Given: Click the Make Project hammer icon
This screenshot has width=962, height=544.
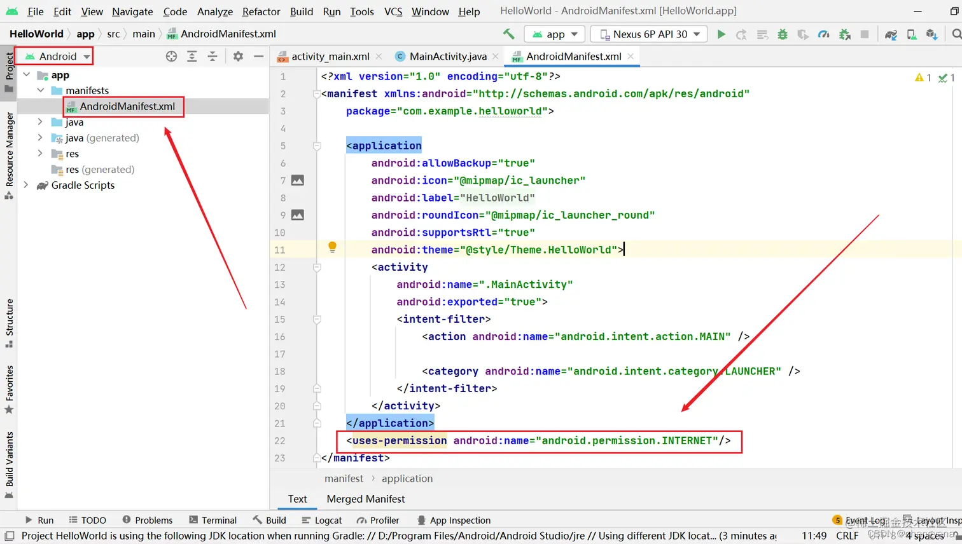Looking at the screenshot, I should click(x=508, y=34).
